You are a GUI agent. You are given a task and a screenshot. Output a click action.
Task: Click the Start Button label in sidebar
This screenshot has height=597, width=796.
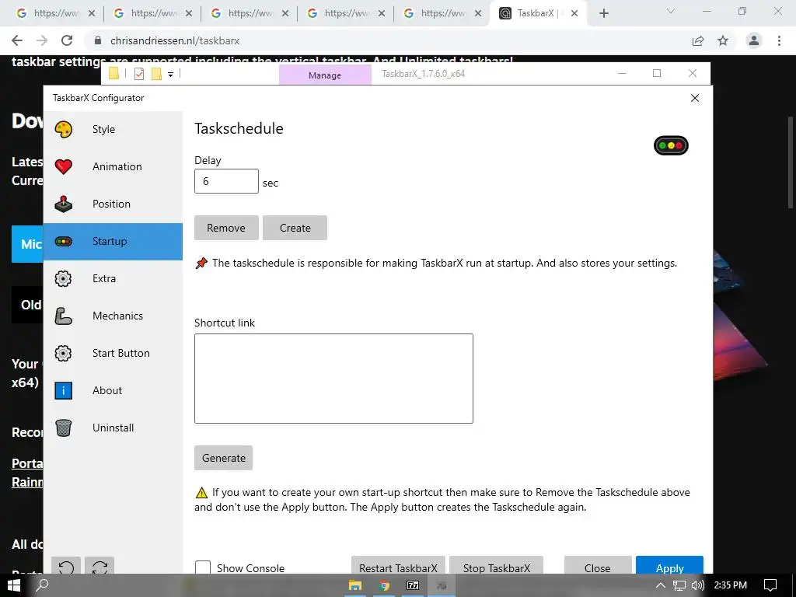pyautogui.click(x=120, y=354)
